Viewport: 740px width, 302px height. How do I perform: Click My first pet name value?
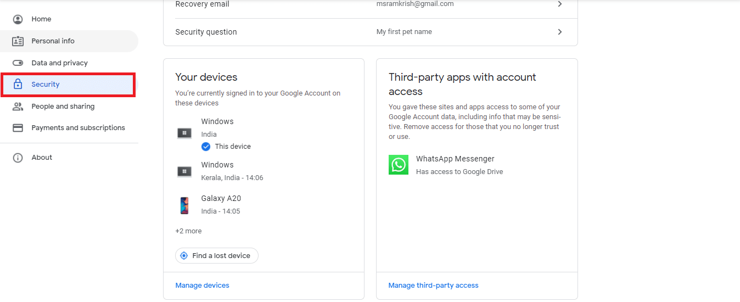[x=404, y=32]
